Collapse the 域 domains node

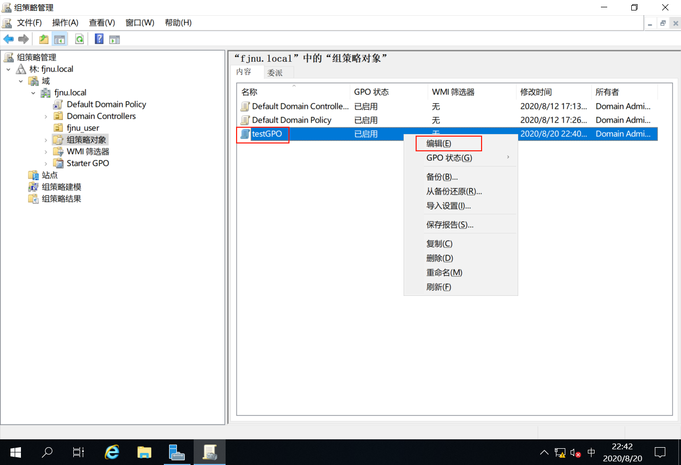coord(21,81)
